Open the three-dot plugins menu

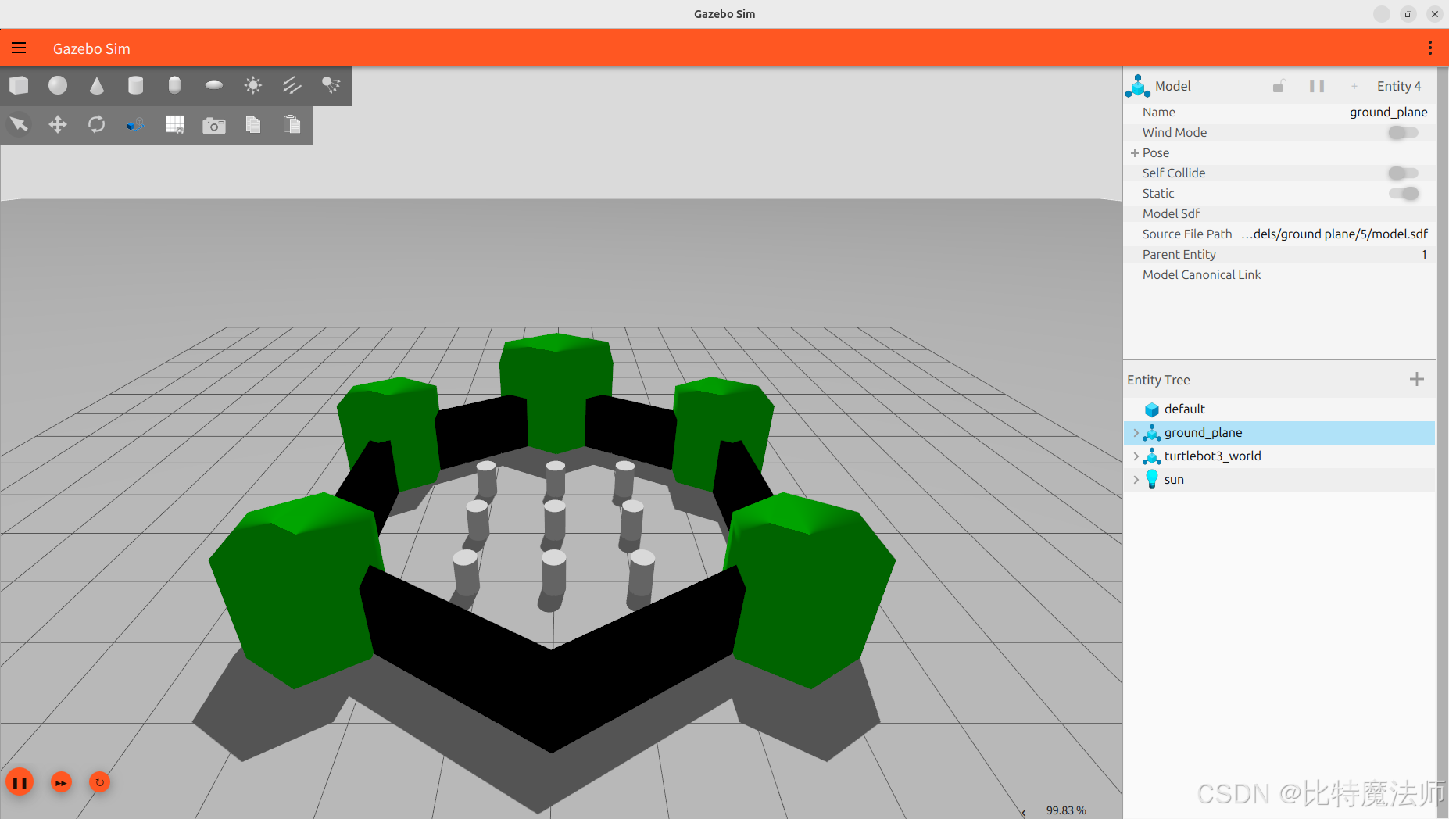(x=1429, y=48)
